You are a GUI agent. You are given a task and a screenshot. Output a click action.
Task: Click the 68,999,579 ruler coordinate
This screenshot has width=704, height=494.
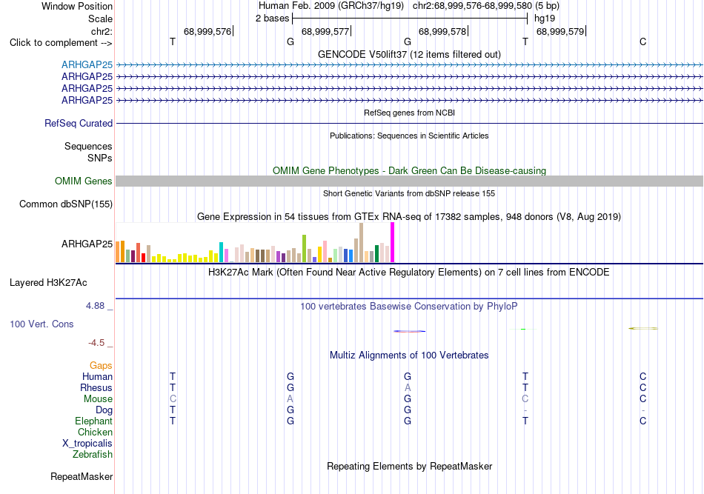point(560,31)
